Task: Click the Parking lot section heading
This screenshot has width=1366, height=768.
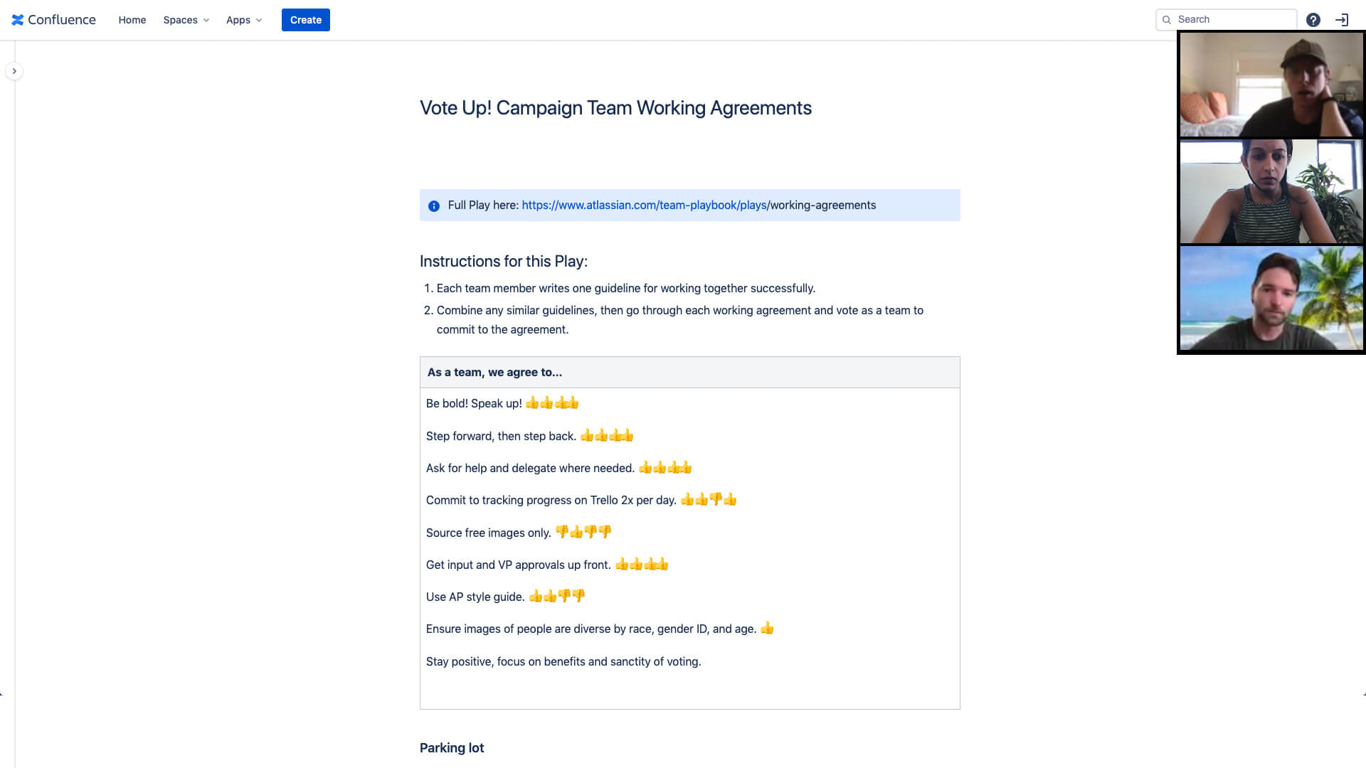Action: pyautogui.click(x=451, y=747)
